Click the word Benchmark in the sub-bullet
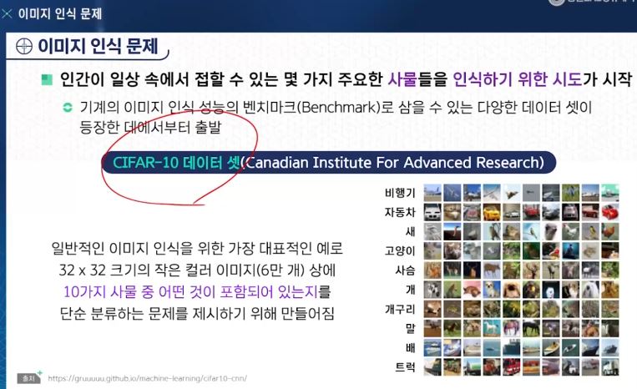The image size is (637, 389). tap(340, 108)
